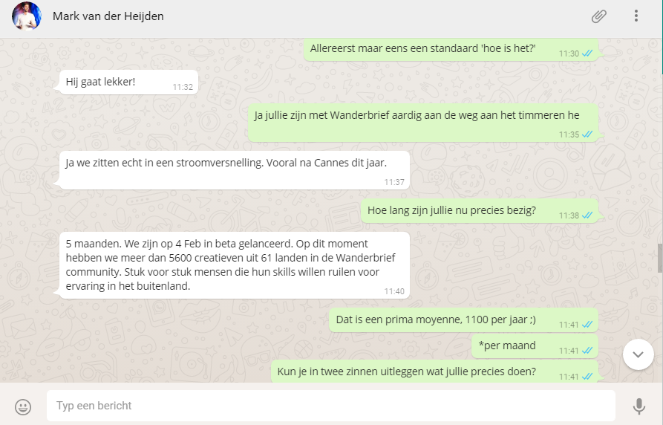Viewport: 663px width, 425px height.
Task: Click the '*per maand' correction message
Action: (535, 345)
